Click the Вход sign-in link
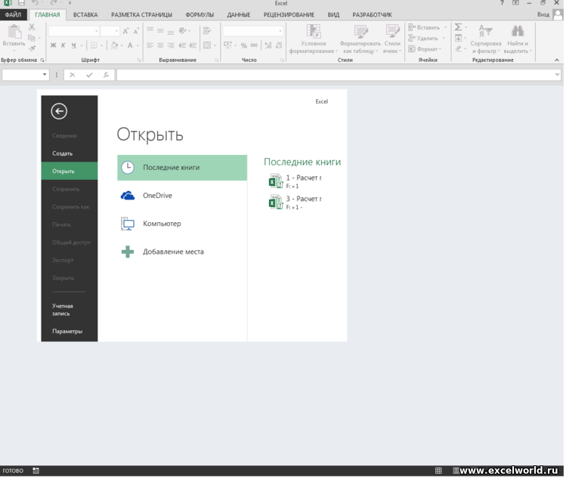This screenshot has height=482, width=566. [x=543, y=15]
